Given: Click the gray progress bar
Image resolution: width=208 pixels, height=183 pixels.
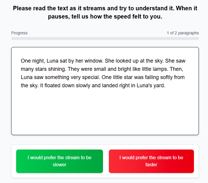Looking at the screenshot, I should click(x=105, y=38).
